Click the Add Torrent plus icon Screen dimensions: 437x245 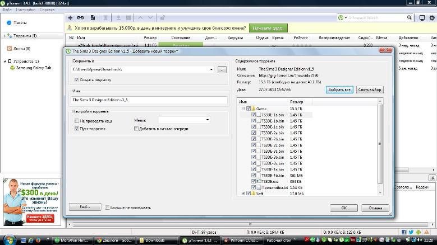[x=70, y=18]
